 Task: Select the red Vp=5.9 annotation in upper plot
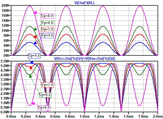click(x=47, y=29)
